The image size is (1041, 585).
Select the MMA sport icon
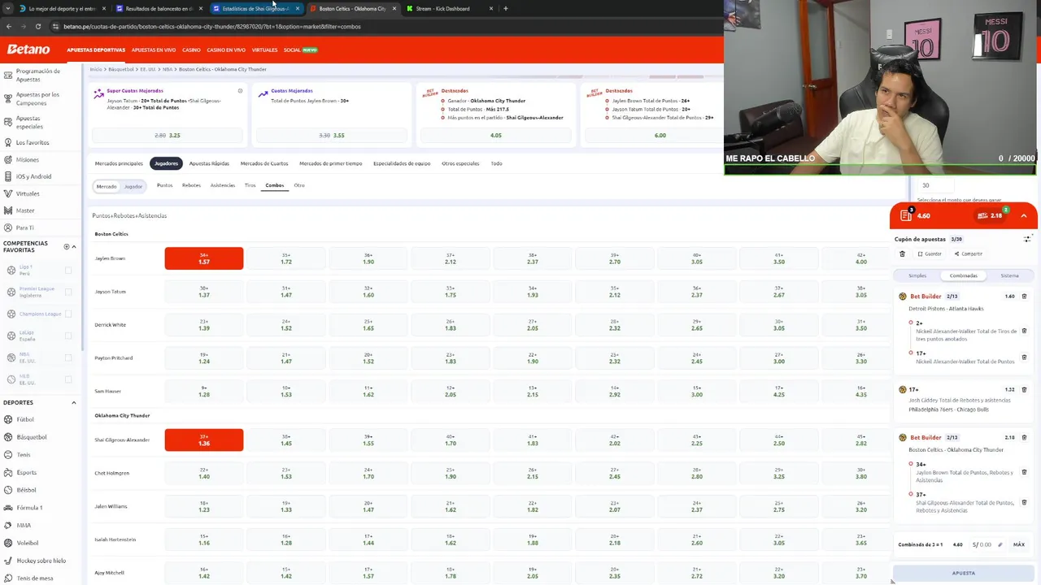pos(7,525)
